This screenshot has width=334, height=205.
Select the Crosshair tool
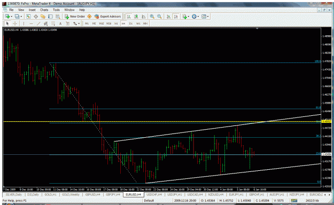click(15, 23)
